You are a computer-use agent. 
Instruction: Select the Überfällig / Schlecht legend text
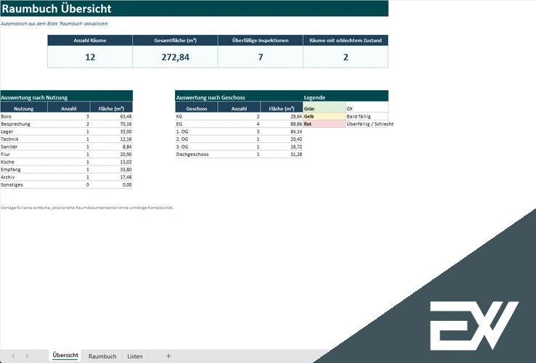click(370, 123)
